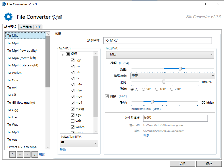Toggle the mov input format checkbox
This screenshot has width=224, height=168.
coord(73,97)
